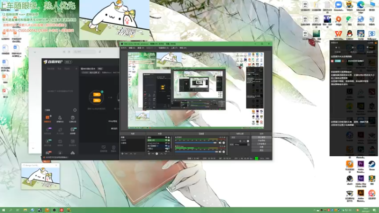Open Microsoft Edge desktop shortcut
379x213 pixels.
click(x=361, y=5)
